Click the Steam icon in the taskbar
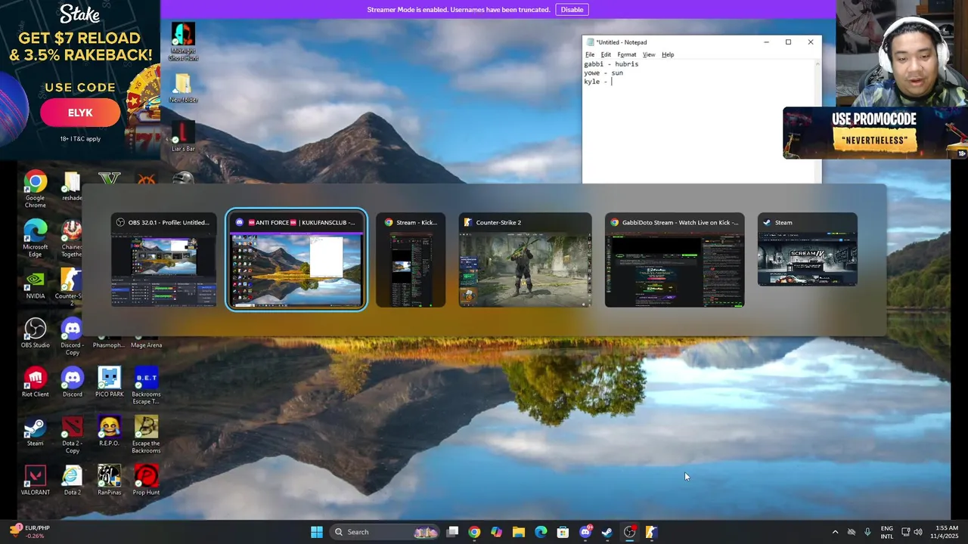Image resolution: width=968 pixels, height=544 pixels. point(607,532)
